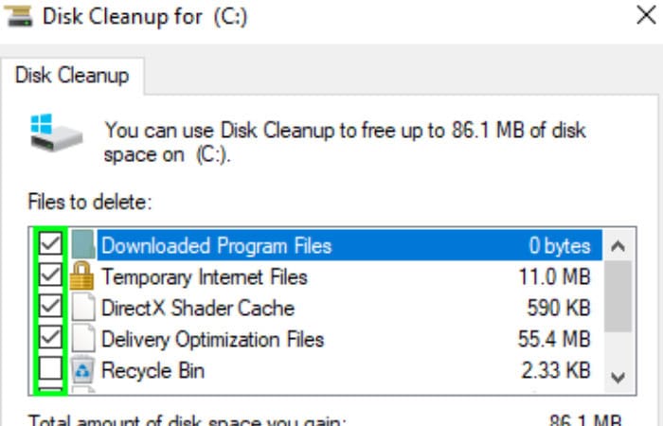Uncheck Temporary Internet Files checkbox
The height and width of the screenshot is (426, 663).
click(50, 275)
